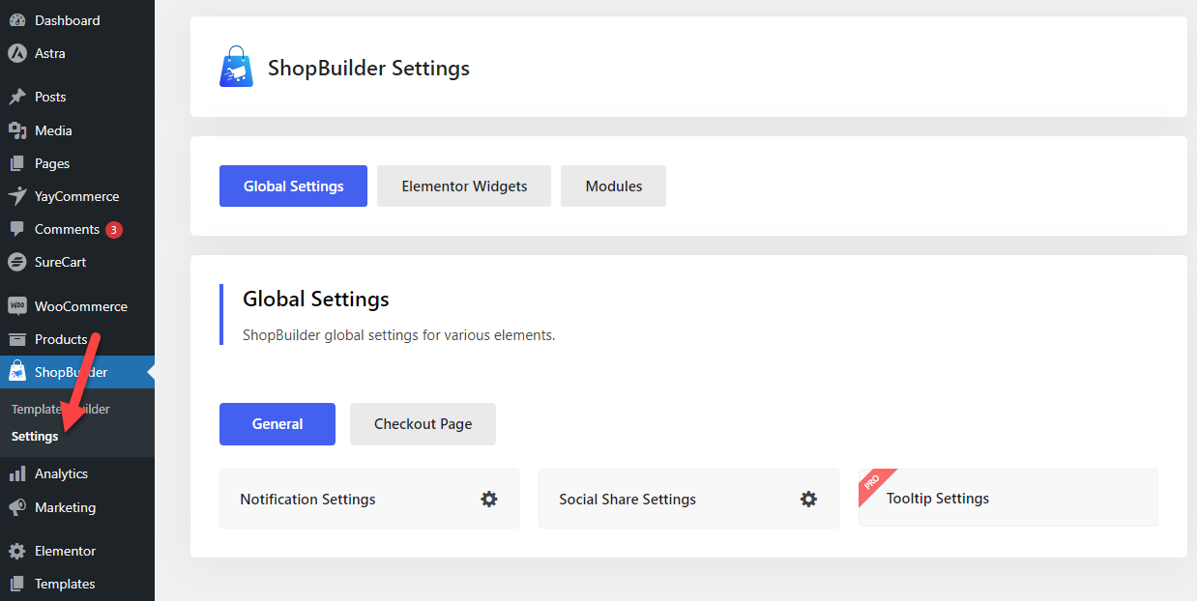Image resolution: width=1197 pixels, height=601 pixels.
Task: Click the Pages icon in sidebar
Action: click(16, 163)
